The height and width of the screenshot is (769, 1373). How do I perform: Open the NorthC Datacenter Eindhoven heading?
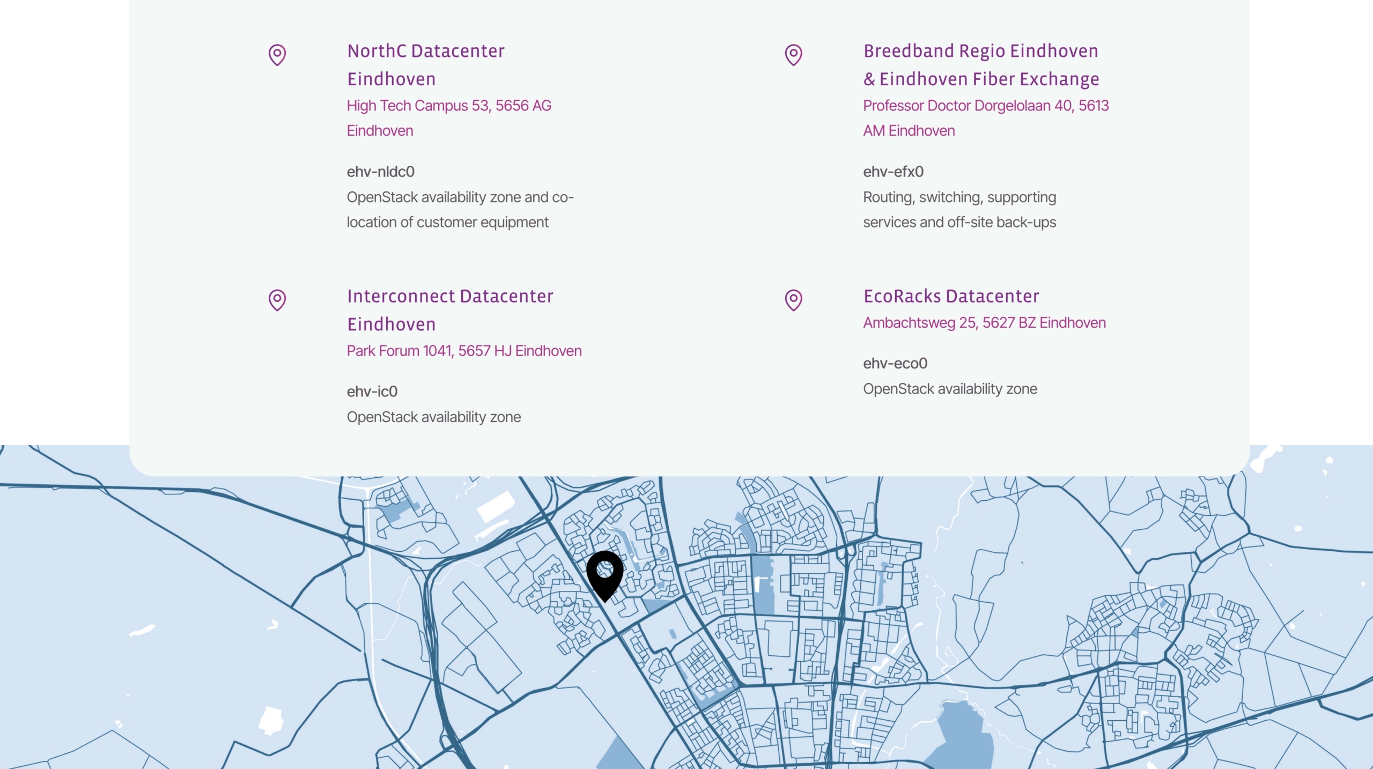[x=426, y=65]
